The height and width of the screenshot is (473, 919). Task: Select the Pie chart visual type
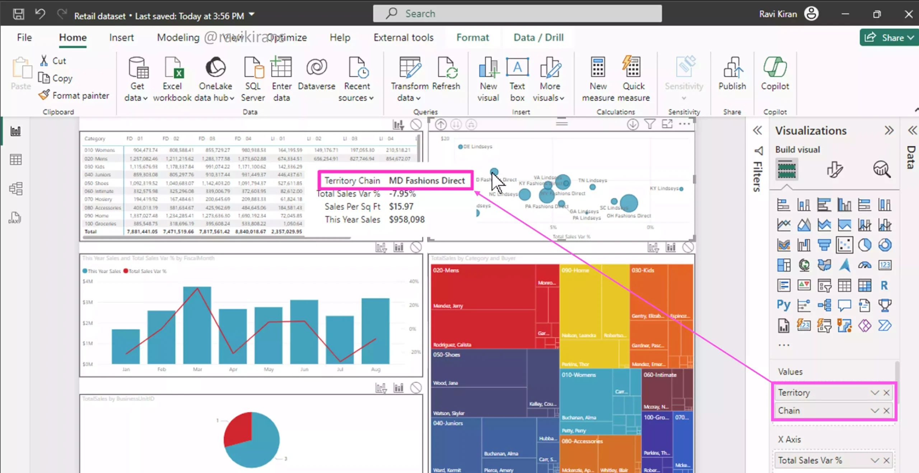tap(865, 245)
